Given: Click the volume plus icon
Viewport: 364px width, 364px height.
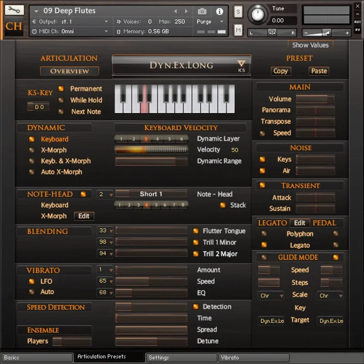Looking at the screenshot, I should point(347,33).
